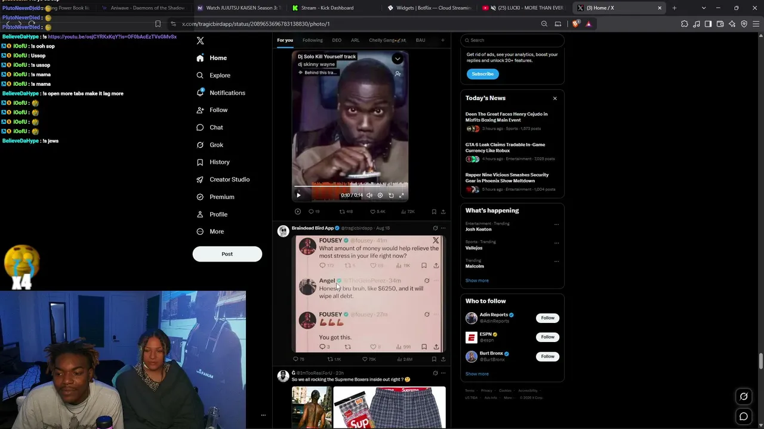Open the video player settings gear
The image size is (764, 429).
380,195
